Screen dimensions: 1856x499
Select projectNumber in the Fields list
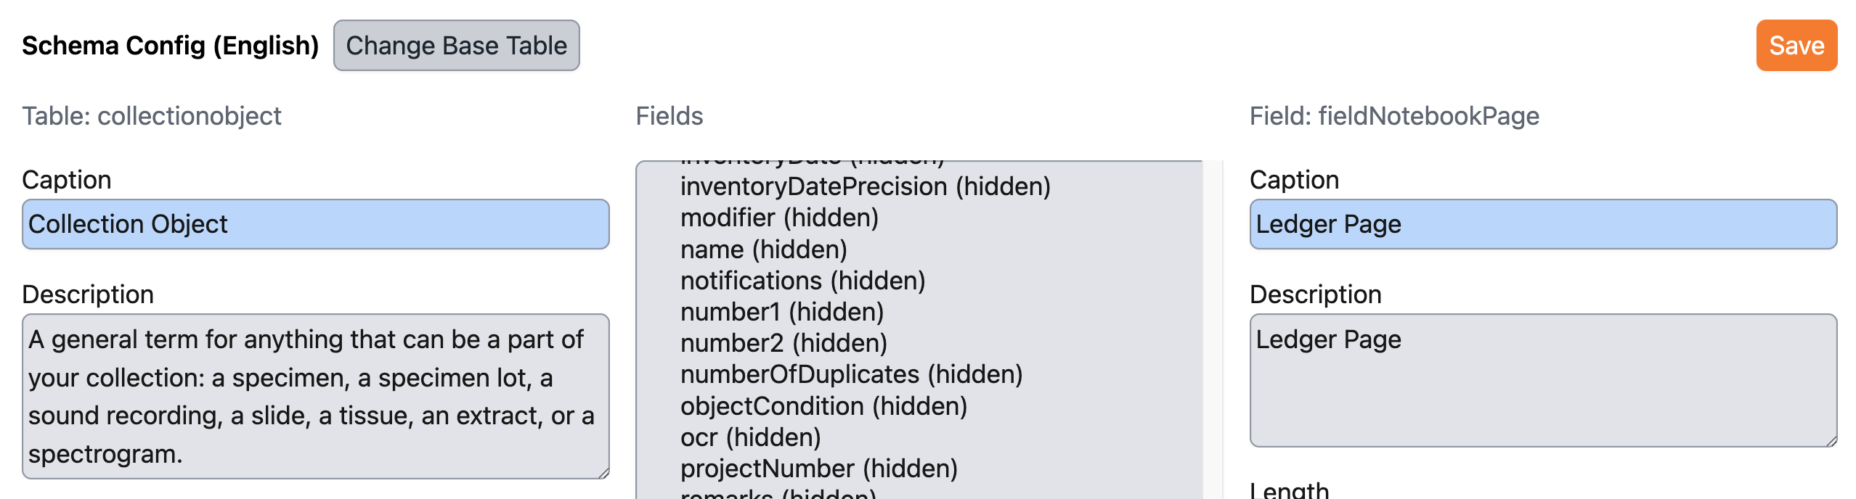point(818,469)
